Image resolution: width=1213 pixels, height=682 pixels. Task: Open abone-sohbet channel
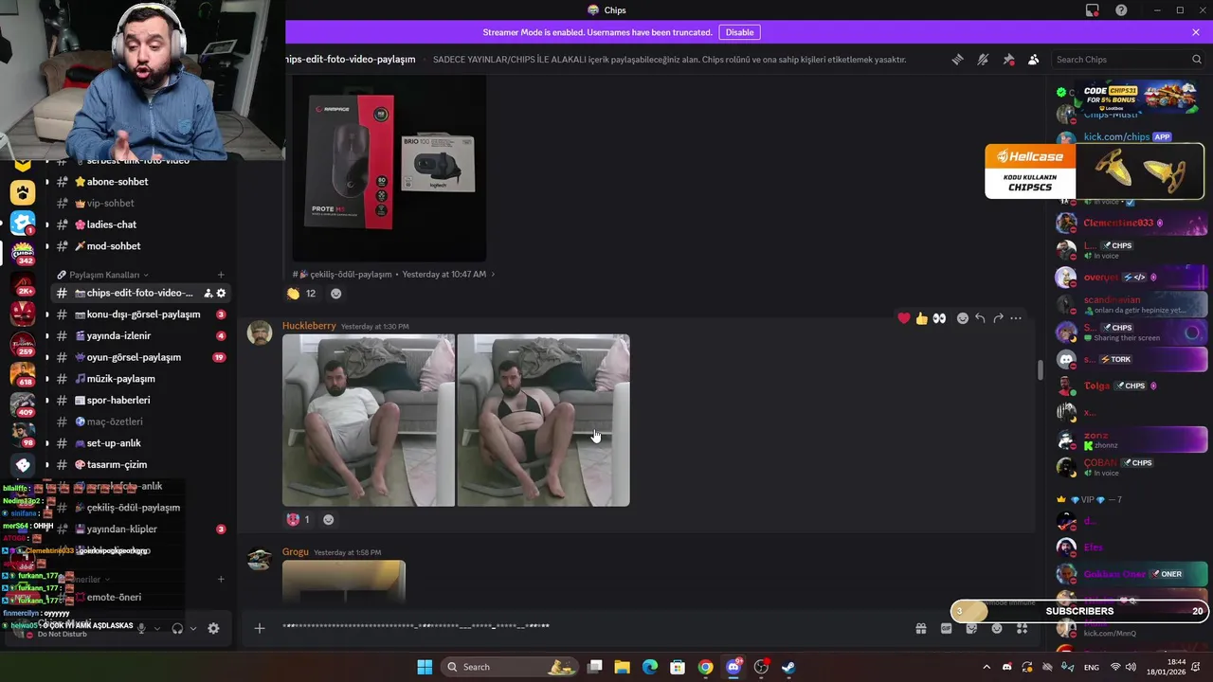[x=139, y=182]
